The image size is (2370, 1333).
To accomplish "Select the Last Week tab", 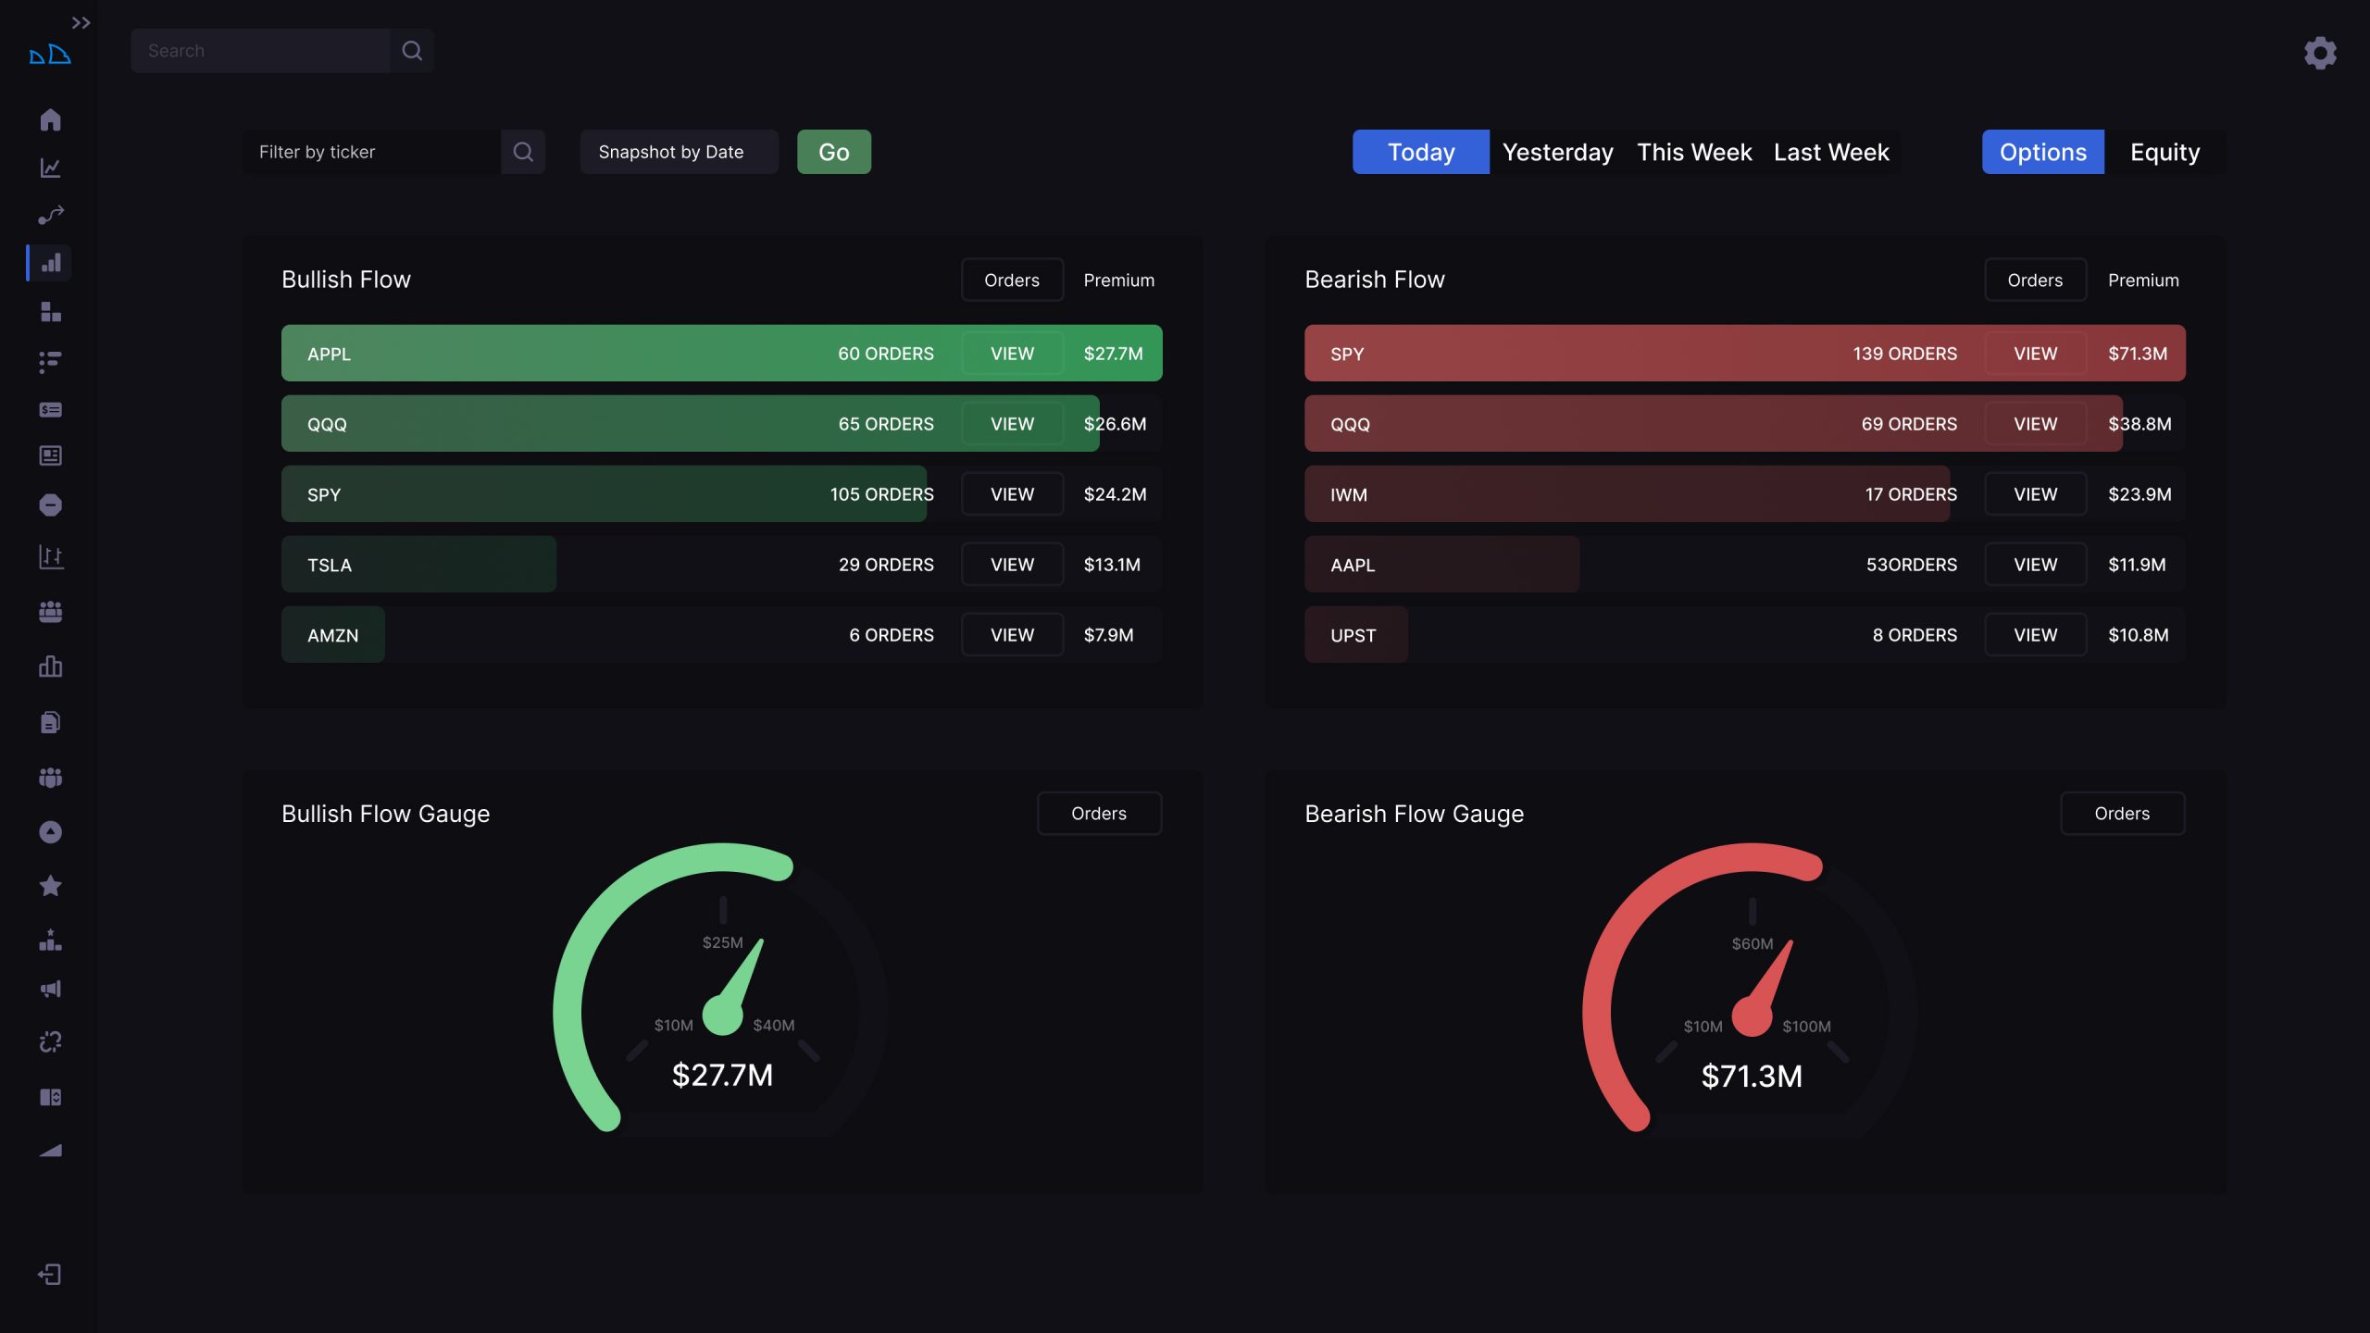I will [x=1830, y=152].
